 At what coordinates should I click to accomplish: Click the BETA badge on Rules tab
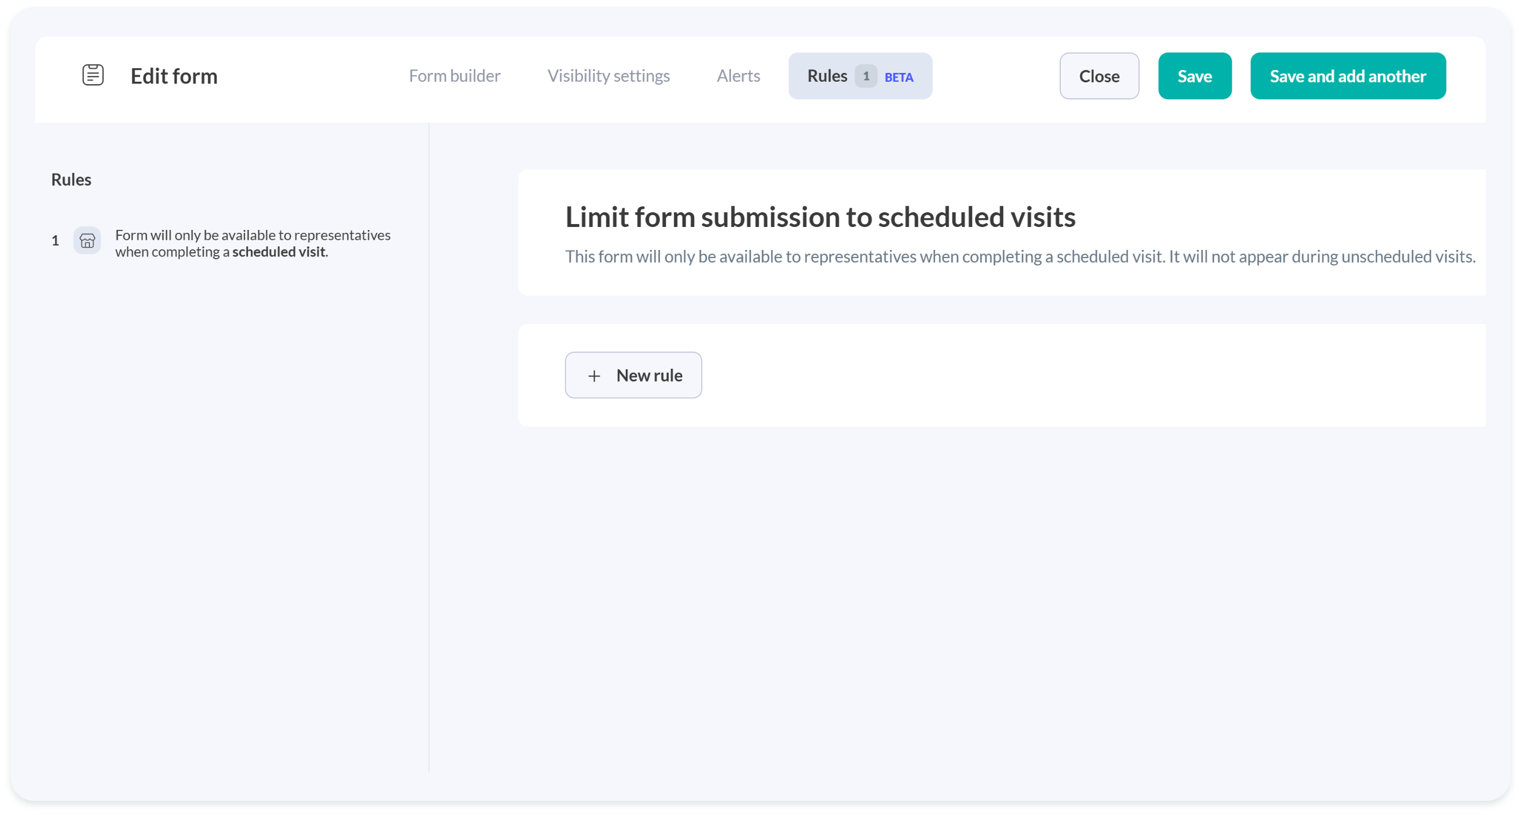coord(899,78)
